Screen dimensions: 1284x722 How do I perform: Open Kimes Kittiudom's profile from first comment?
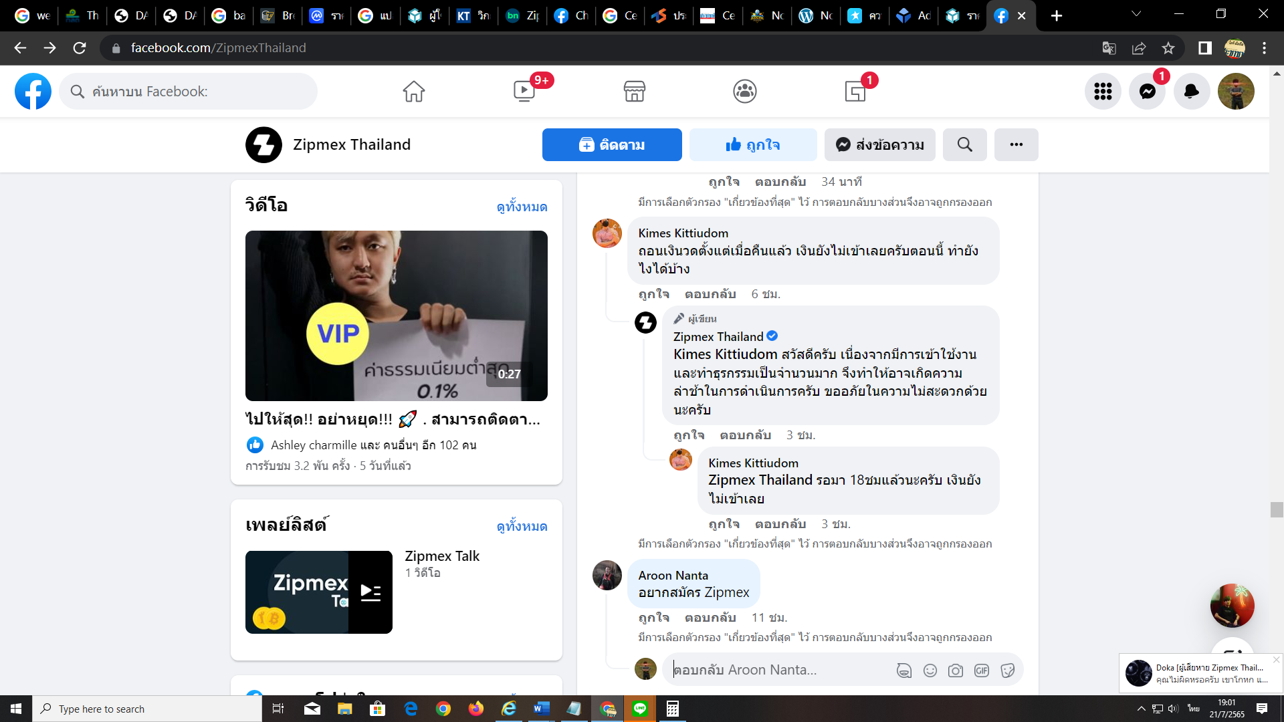(683, 233)
